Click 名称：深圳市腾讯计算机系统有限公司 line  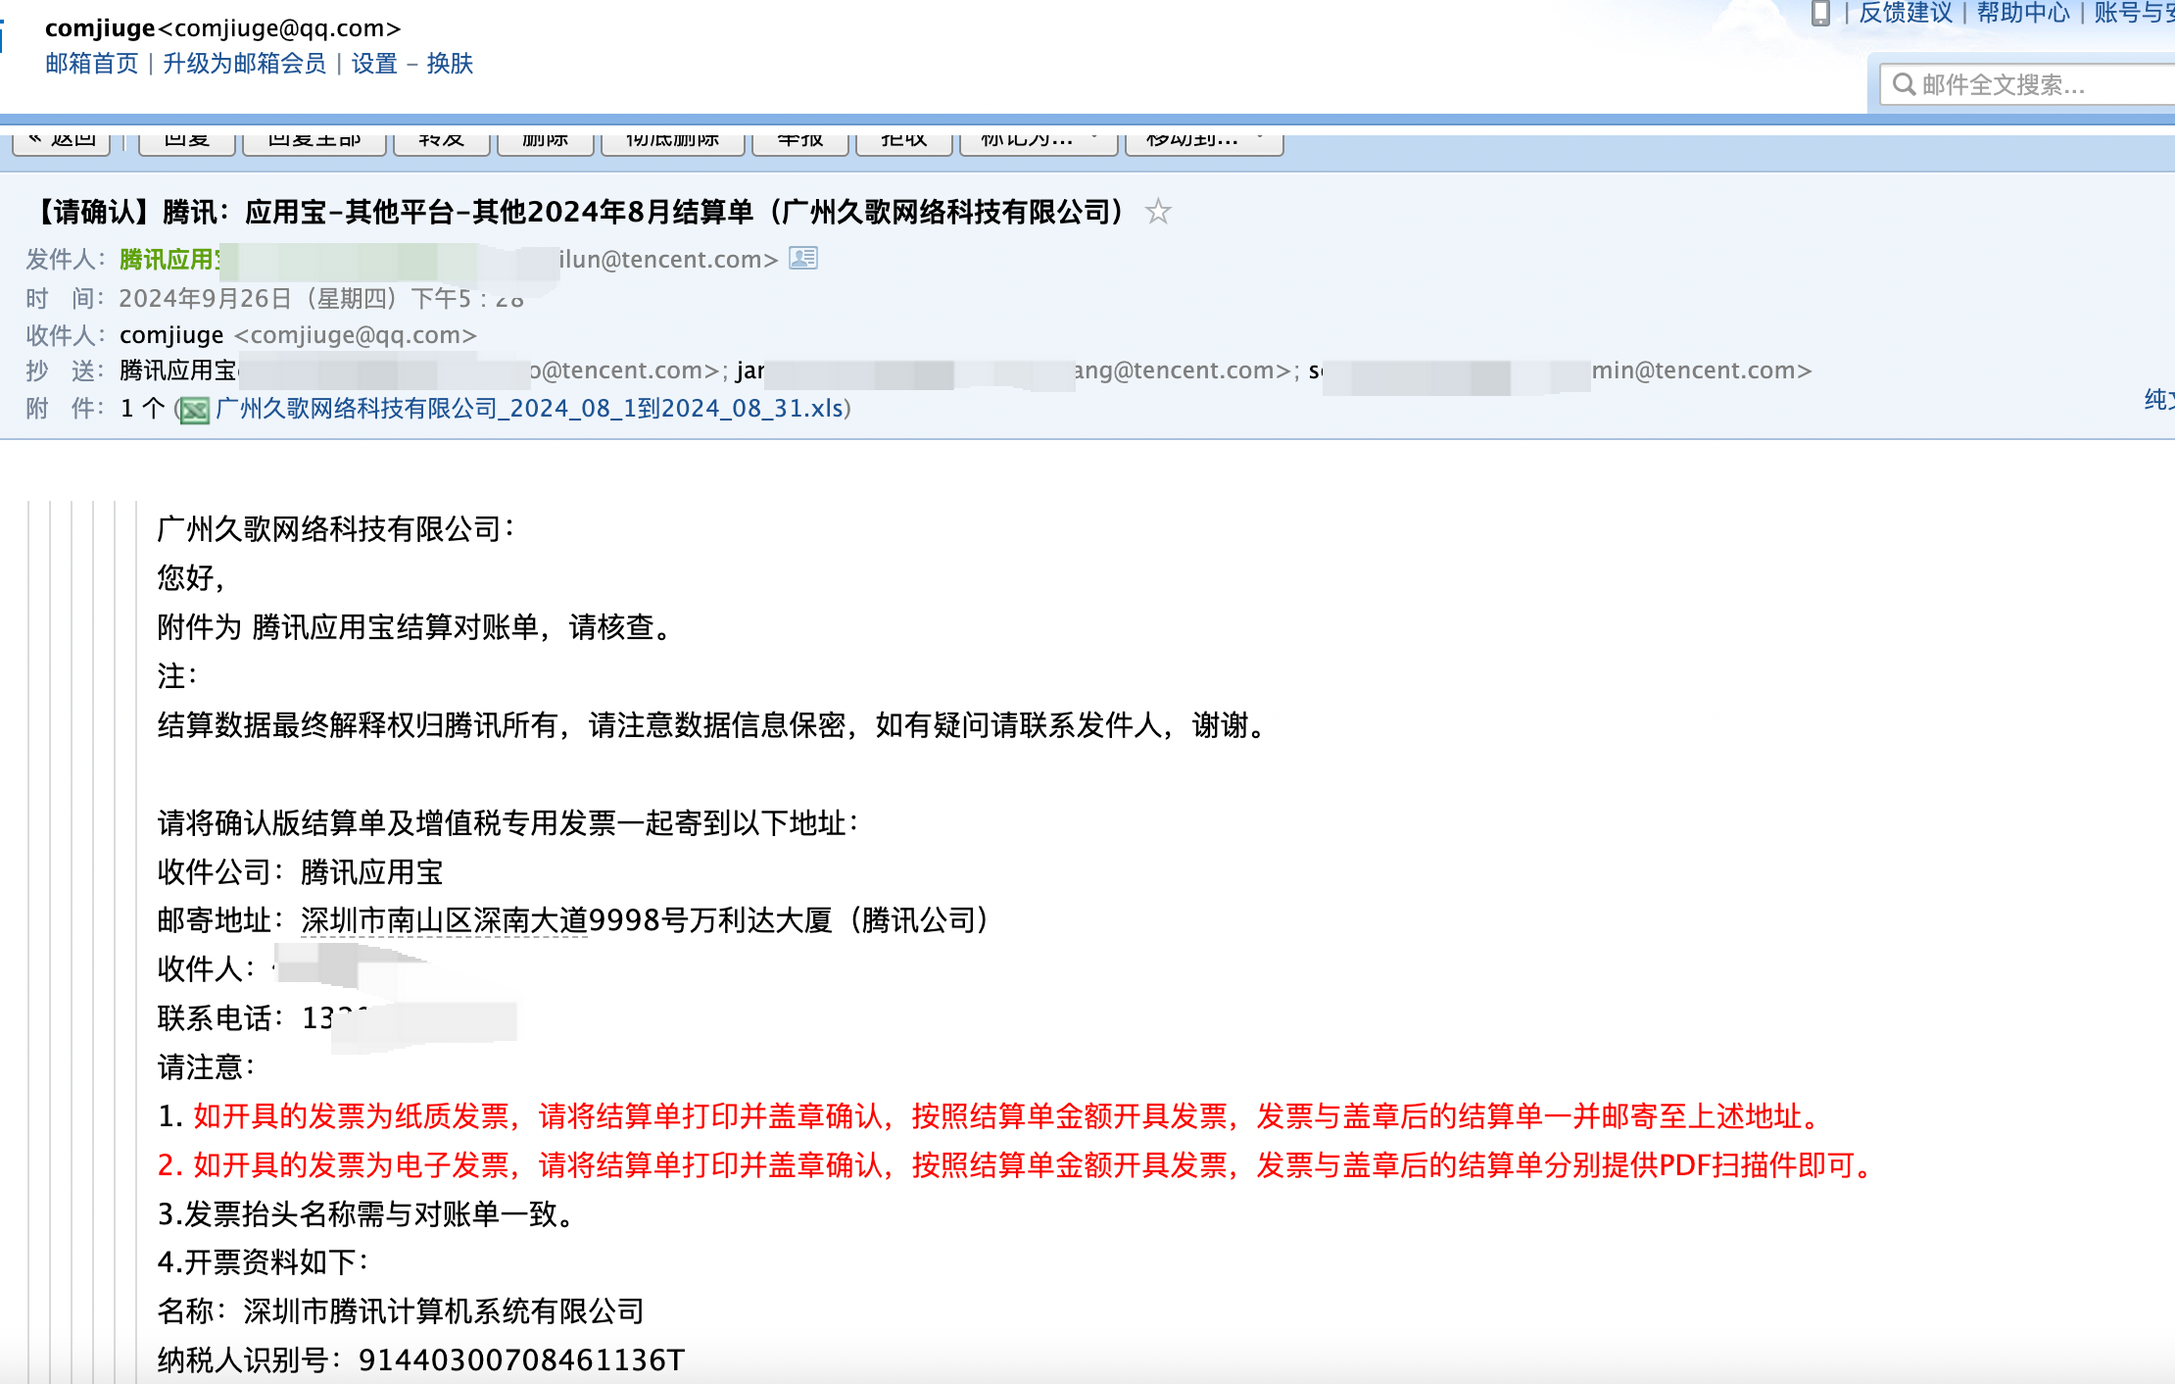coord(401,1311)
